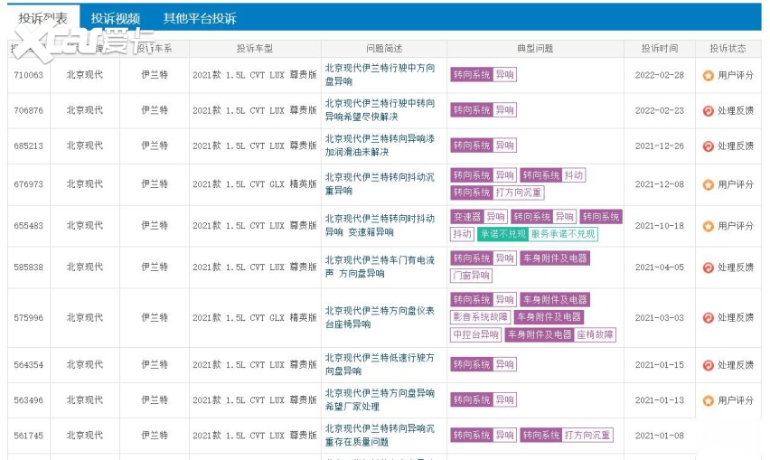This screenshot has height=460, width=770.
Task: Open complaint 北京现代伊兰特转向异响沉重存在质量问题
Action: click(380, 435)
